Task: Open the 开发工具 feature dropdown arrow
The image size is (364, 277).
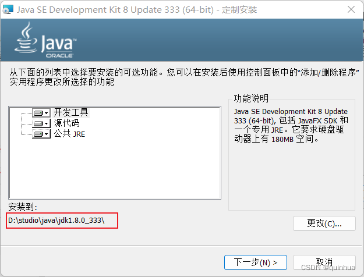Action: tap(47, 113)
